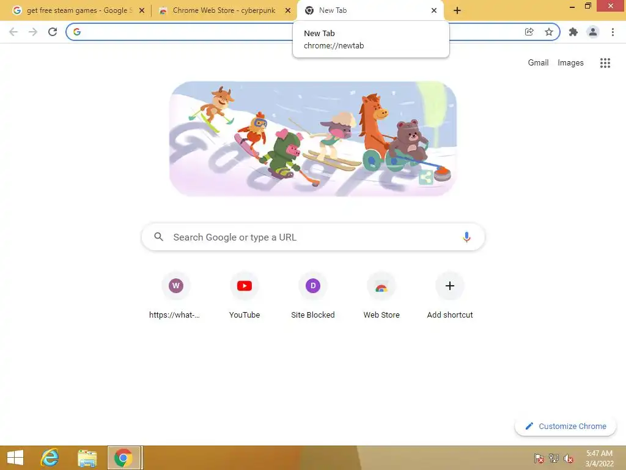Open the Site Blocked shortcut
This screenshot has width=626, height=470.
(313, 296)
